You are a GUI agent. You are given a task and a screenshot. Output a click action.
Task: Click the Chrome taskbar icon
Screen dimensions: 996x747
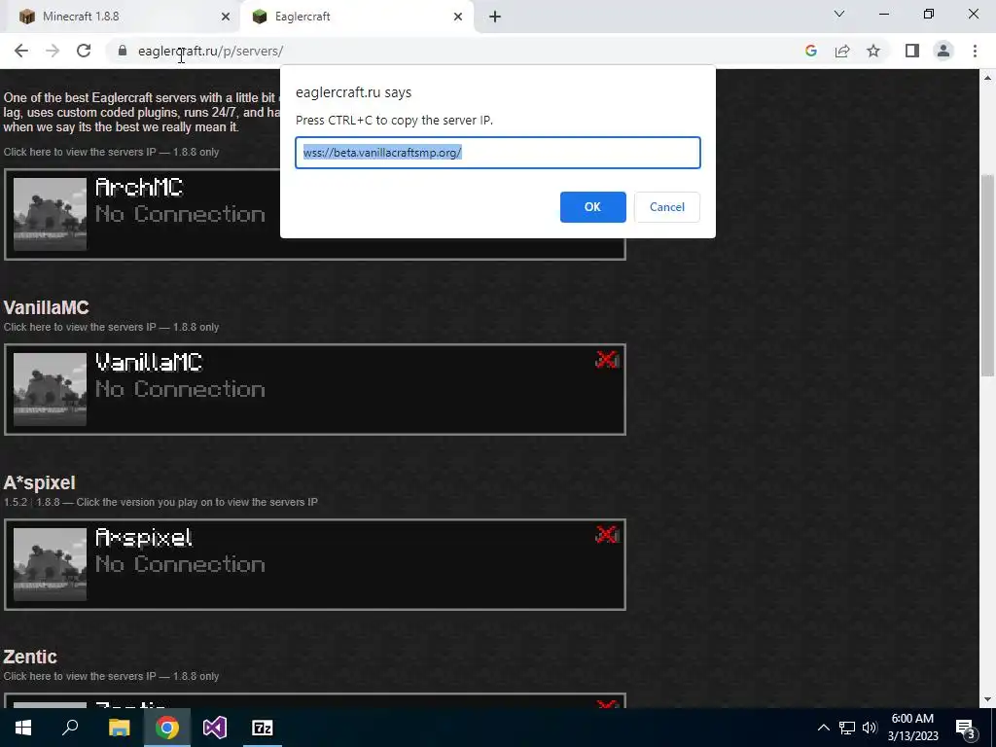click(x=167, y=728)
